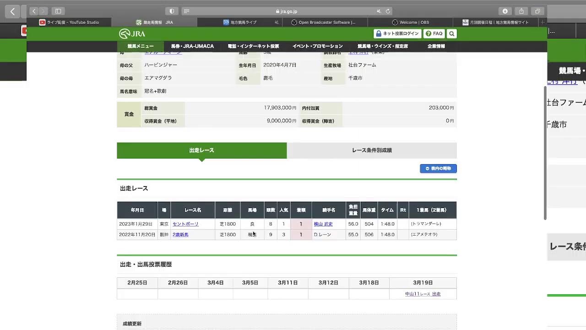
Task: Click the ネット投票ログイン button
Action: (397, 33)
